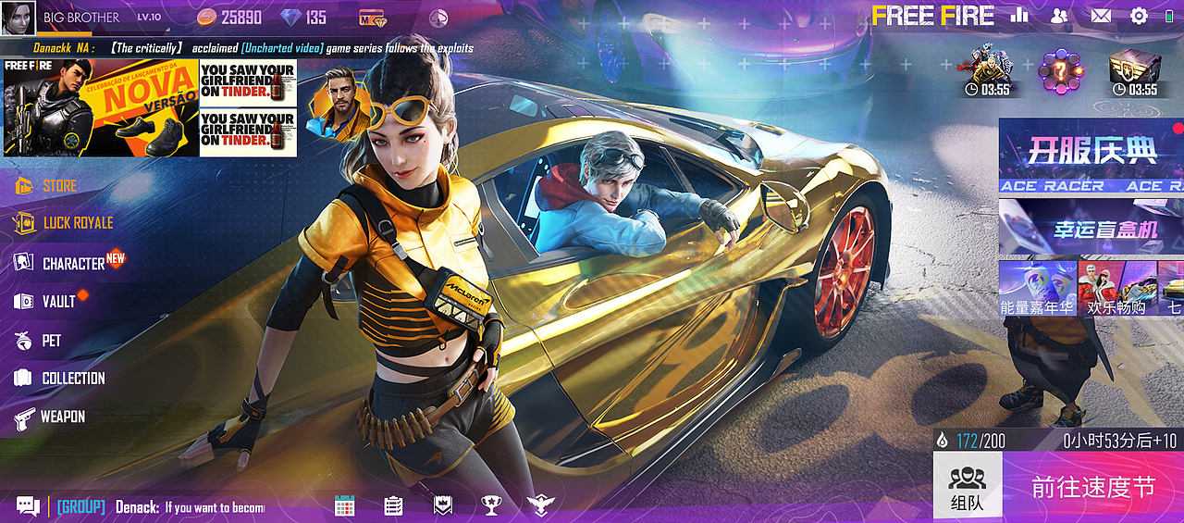Open the 开服庆典 event banner
Viewport: 1184px width, 523px height.
point(1091,156)
